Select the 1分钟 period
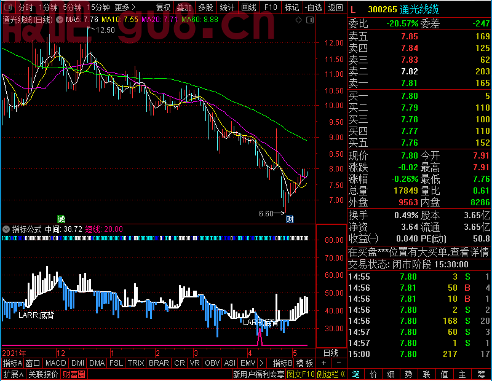 [x=49, y=7]
